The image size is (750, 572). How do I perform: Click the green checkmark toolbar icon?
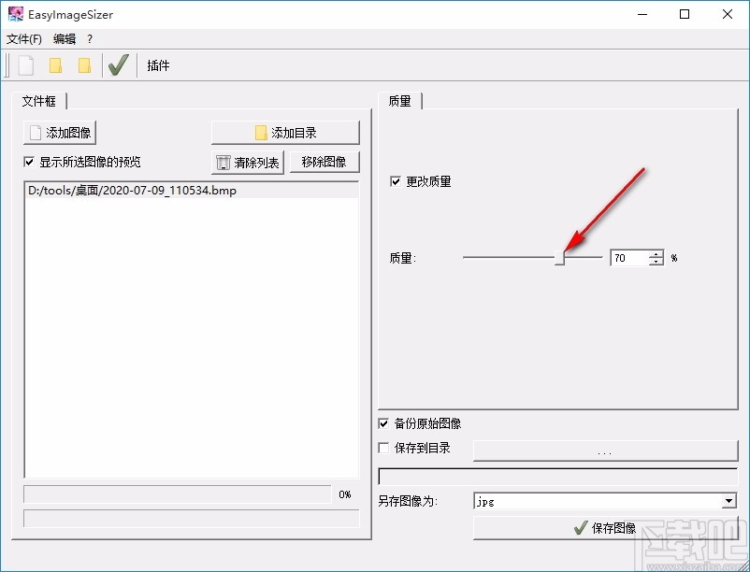click(x=117, y=64)
